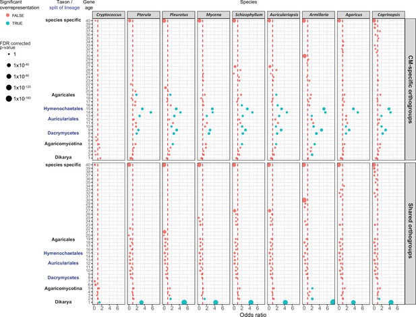Click 'Auriculariales' label in Shared orthogroups row

click(63, 263)
